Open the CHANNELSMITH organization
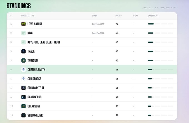Screen dimensions: 189x123 tap(36, 70)
